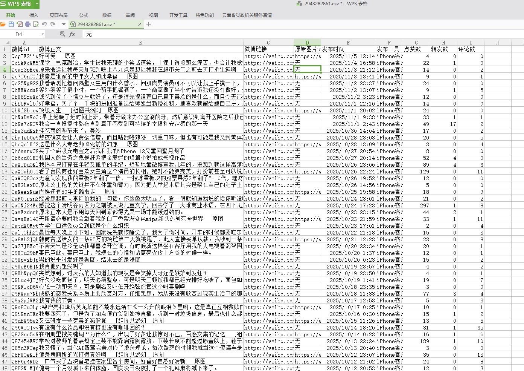The image size is (524, 371).
Task: Open the 插入 ribbon tab
Action: click(x=34, y=15)
